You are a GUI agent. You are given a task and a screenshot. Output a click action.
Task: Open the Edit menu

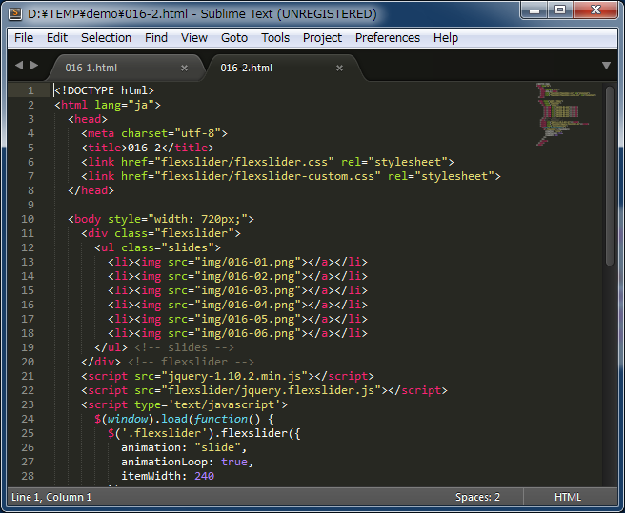coord(56,38)
